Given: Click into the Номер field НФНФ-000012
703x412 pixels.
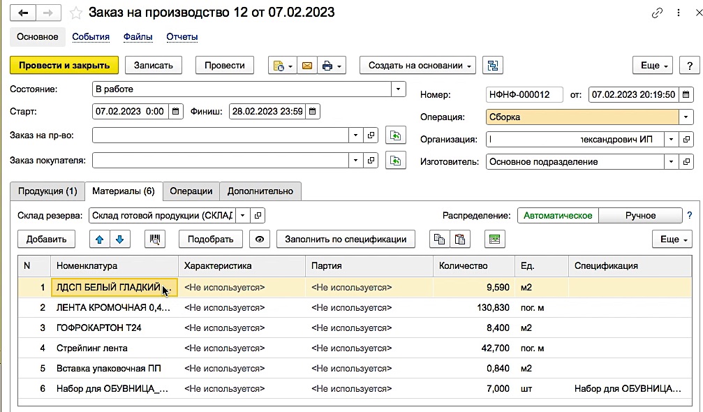Looking at the screenshot, I should [524, 94].
